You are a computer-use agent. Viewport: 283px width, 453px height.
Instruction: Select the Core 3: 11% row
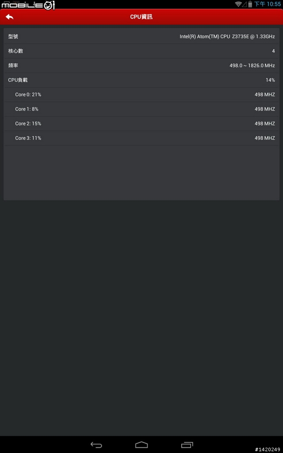point(141,138)
